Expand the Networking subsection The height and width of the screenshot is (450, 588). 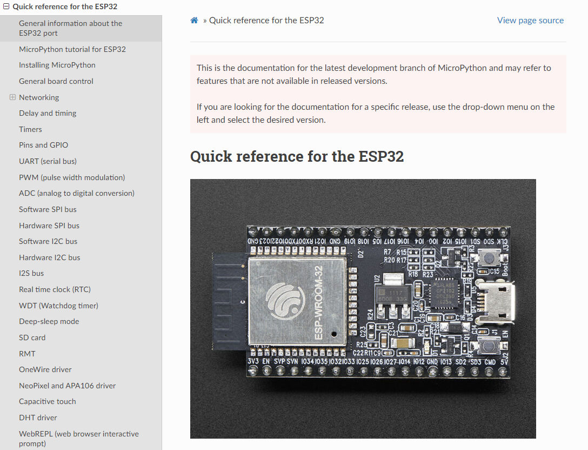click(x=12, y=97)
